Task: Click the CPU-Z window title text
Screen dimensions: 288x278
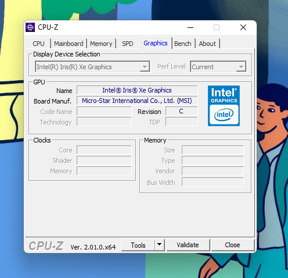Action: (x=48, y=27)
